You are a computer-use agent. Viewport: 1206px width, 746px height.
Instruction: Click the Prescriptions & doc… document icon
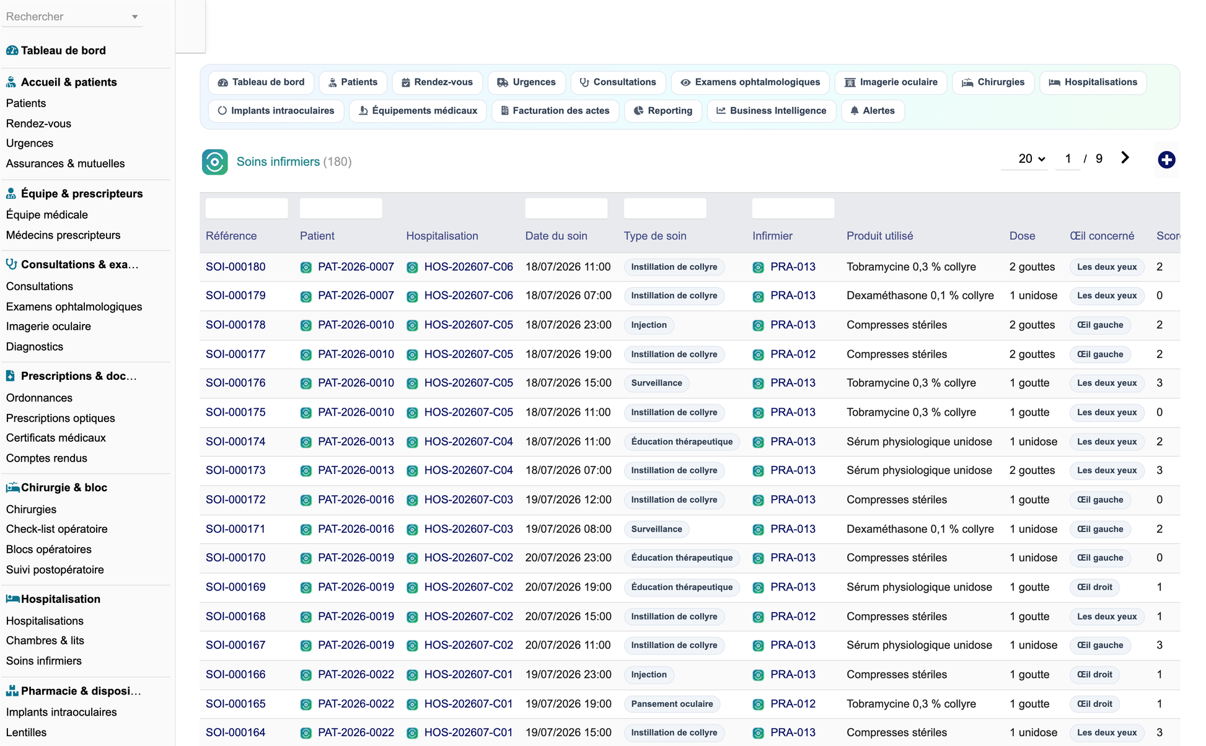[x=11, y=375]
